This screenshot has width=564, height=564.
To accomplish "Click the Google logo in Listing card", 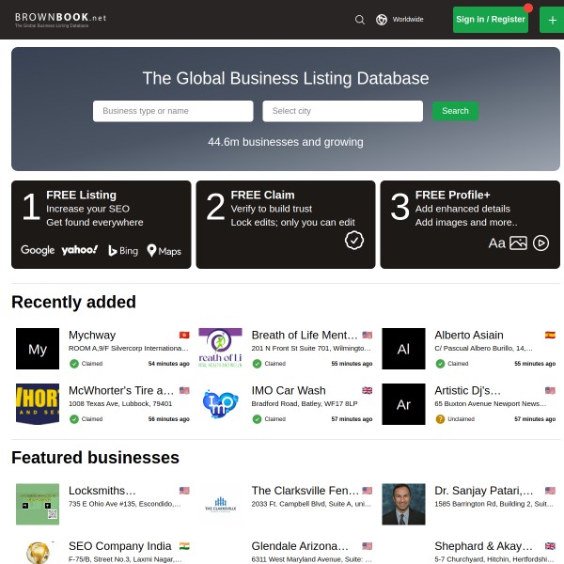I will click(x=38, y=250).
